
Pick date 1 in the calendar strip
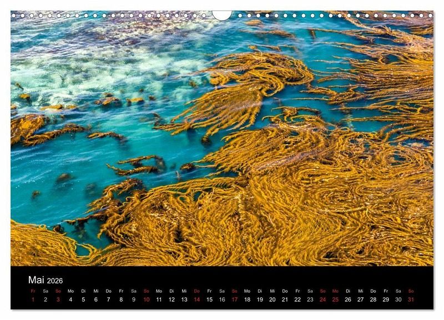33,299
